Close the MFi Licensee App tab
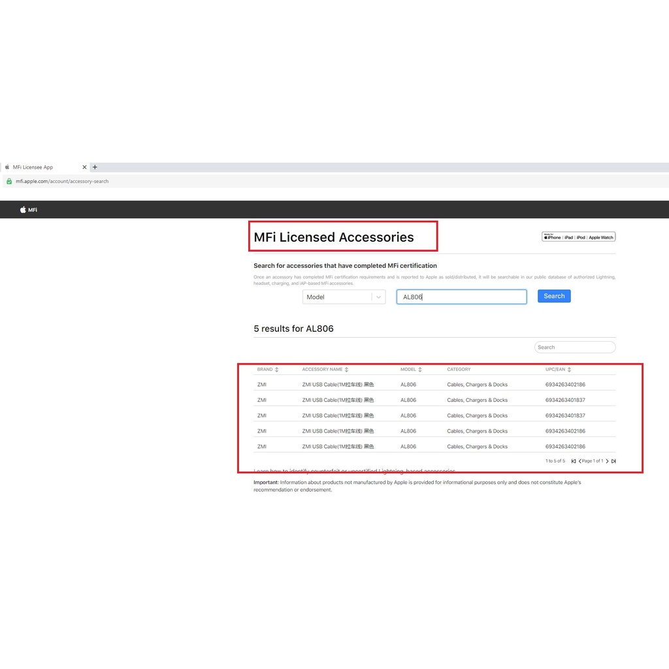 click(x=84, y=167)
